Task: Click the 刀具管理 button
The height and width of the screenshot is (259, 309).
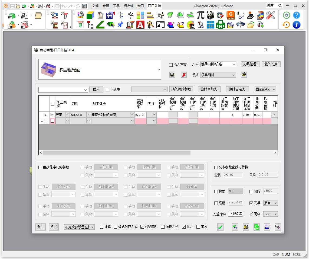Action: (250, 64)
